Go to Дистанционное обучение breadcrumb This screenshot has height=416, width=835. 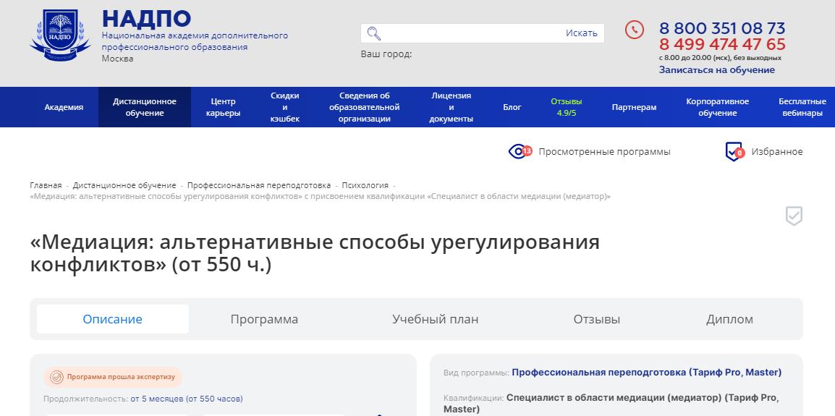(124, 185)
